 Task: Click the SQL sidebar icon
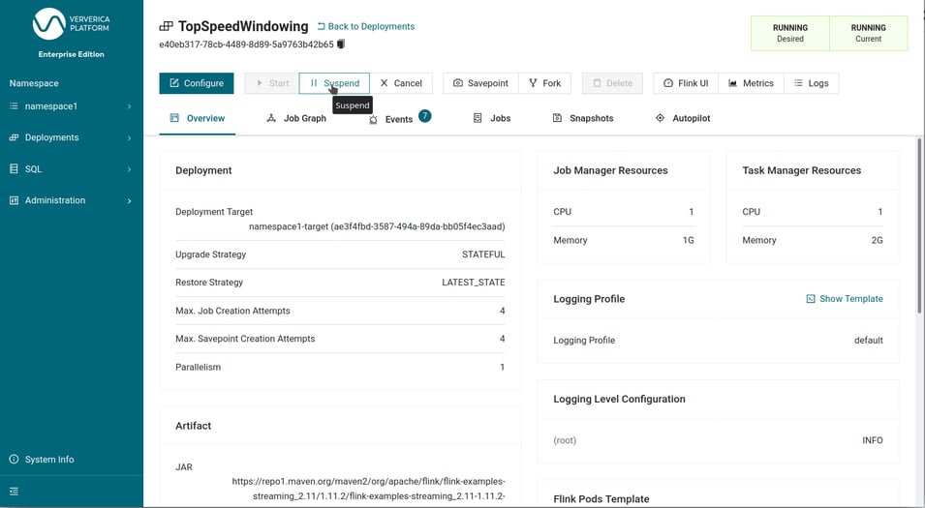(x=14, y=168)
